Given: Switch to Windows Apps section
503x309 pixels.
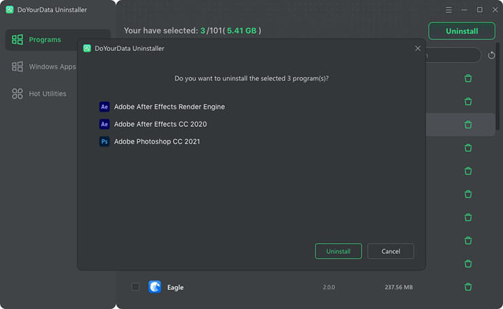Looking at the screenshot, I should pyautogui.click(x=44, y=67).
